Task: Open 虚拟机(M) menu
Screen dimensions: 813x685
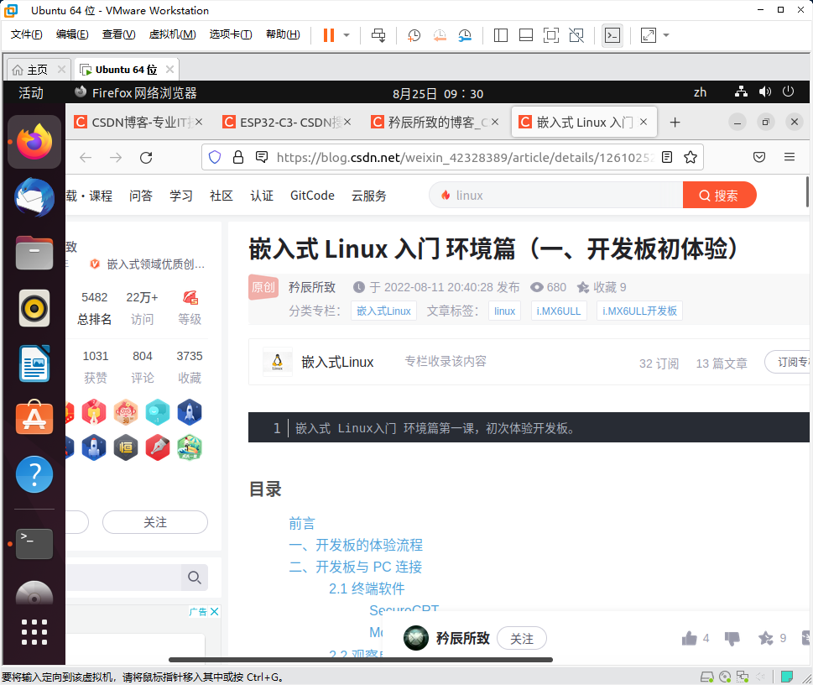Action: coord(172,34)
